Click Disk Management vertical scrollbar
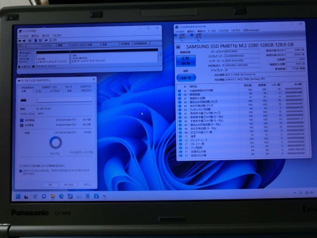This screenshot has height=238, width=317. [x=160, y=54]
